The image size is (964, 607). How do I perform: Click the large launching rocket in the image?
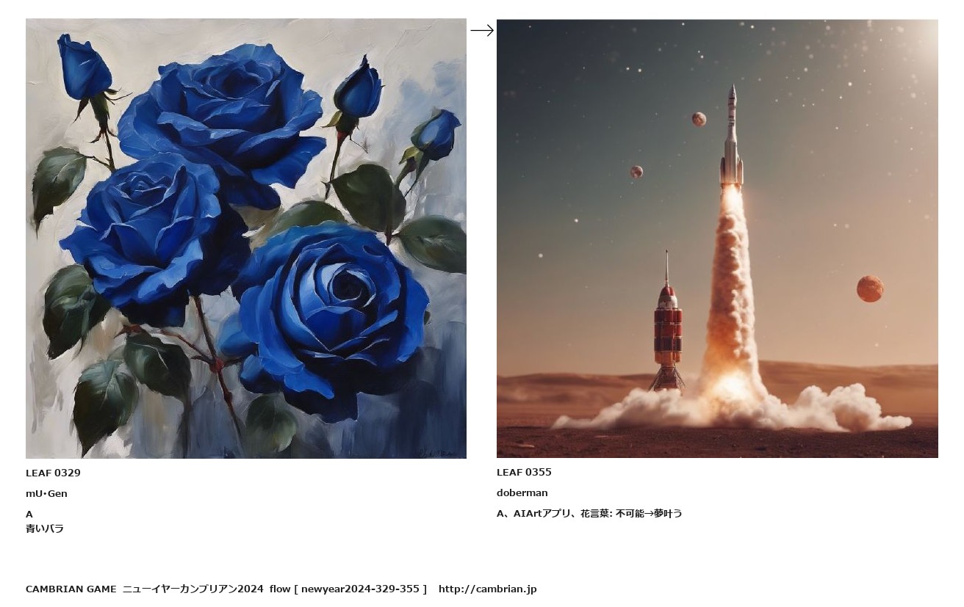[732, 136]
